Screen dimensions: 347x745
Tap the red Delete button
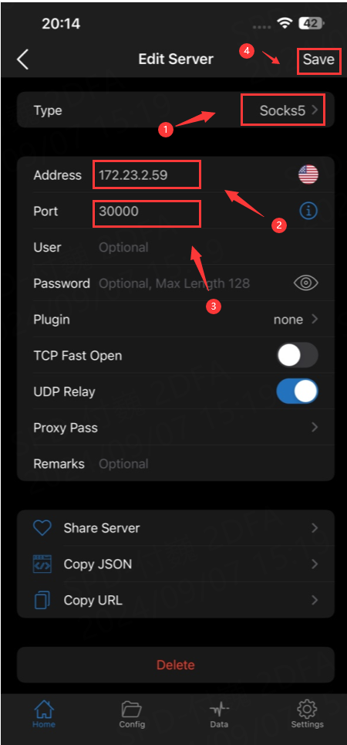coord(176,665)
